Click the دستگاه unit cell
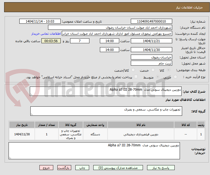This screenshot has height=175, width=210. [95, 134]
